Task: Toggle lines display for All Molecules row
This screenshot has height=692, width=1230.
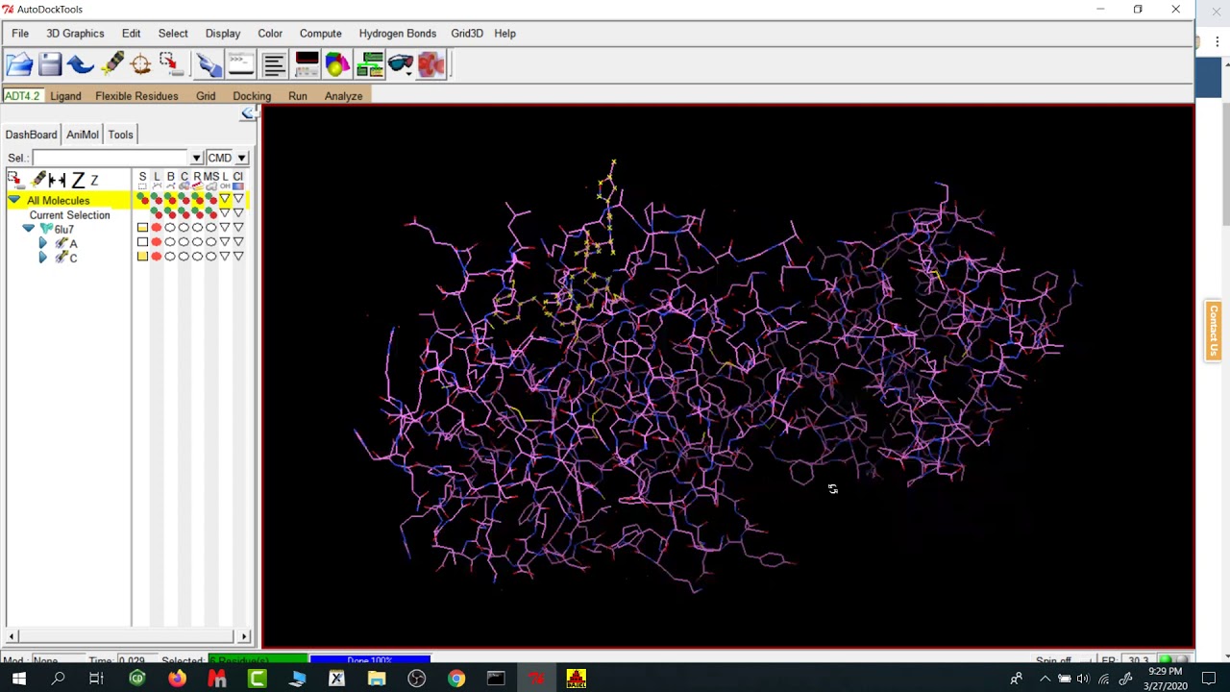Action: click(157, 199)
